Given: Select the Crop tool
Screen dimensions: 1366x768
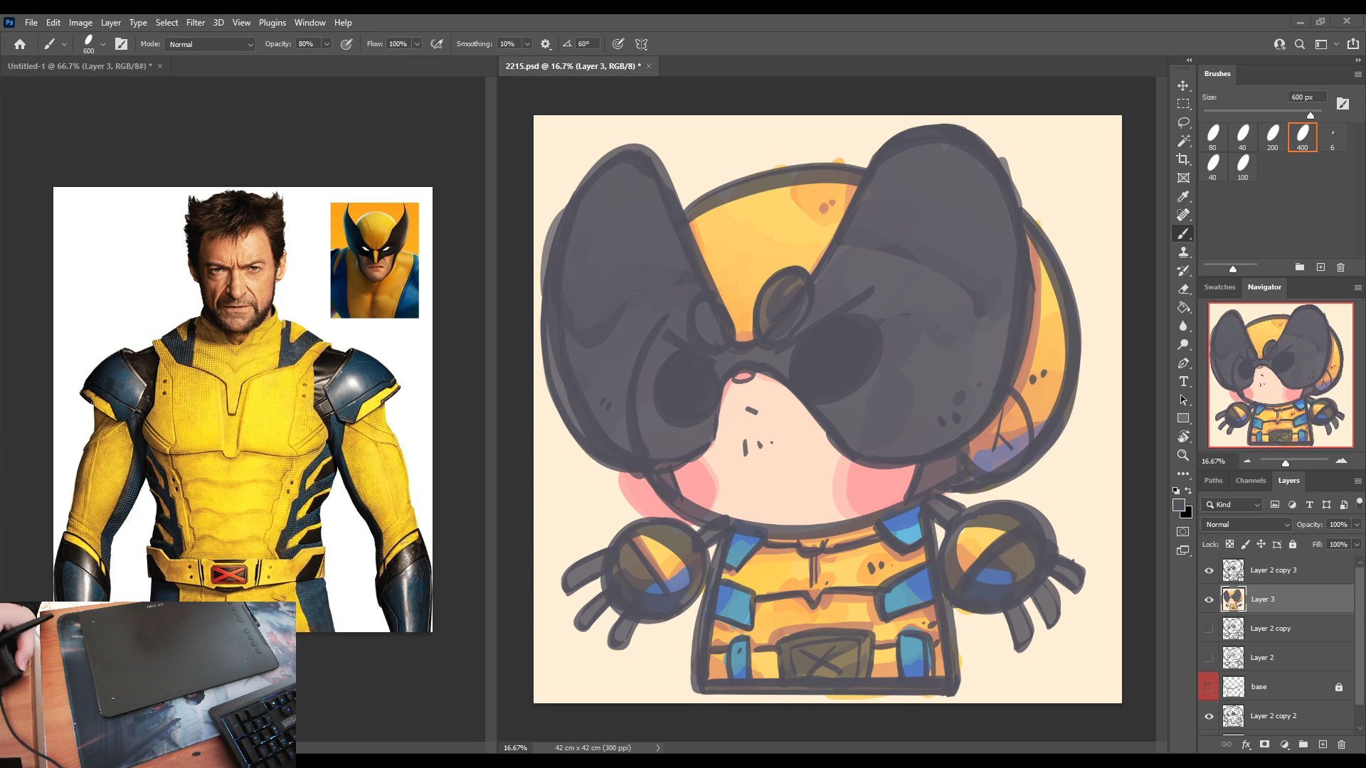Looking at the screenshot, I should [x=1183, y=159].
